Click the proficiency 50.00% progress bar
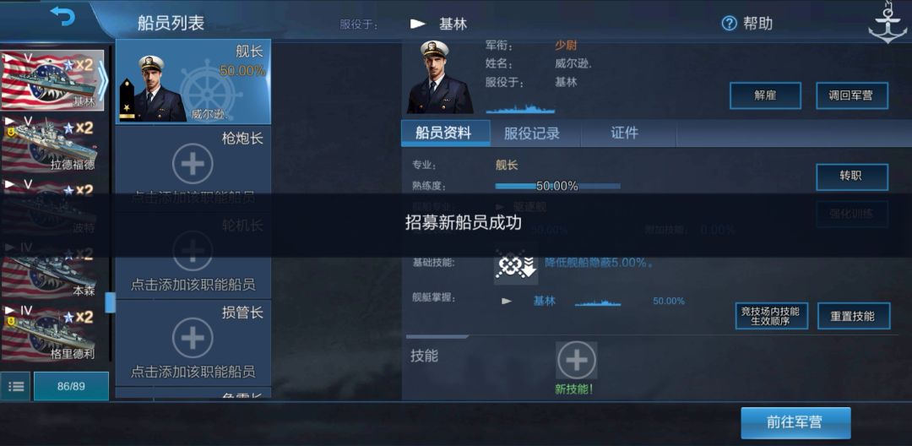The height and width of the screenshot is (446, 912). (557, 186)
